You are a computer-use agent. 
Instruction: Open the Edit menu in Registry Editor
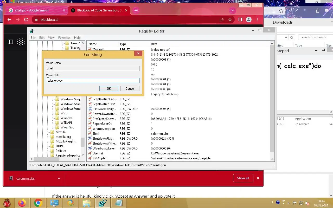coord(42,38)
